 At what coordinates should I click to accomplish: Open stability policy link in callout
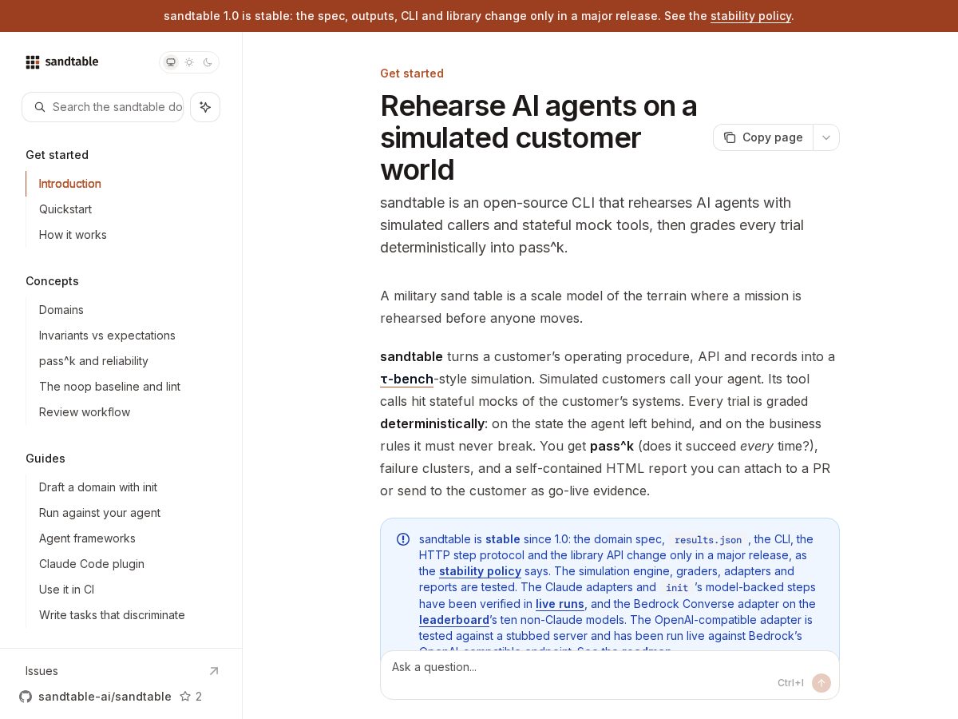click(x=480, y=571)
